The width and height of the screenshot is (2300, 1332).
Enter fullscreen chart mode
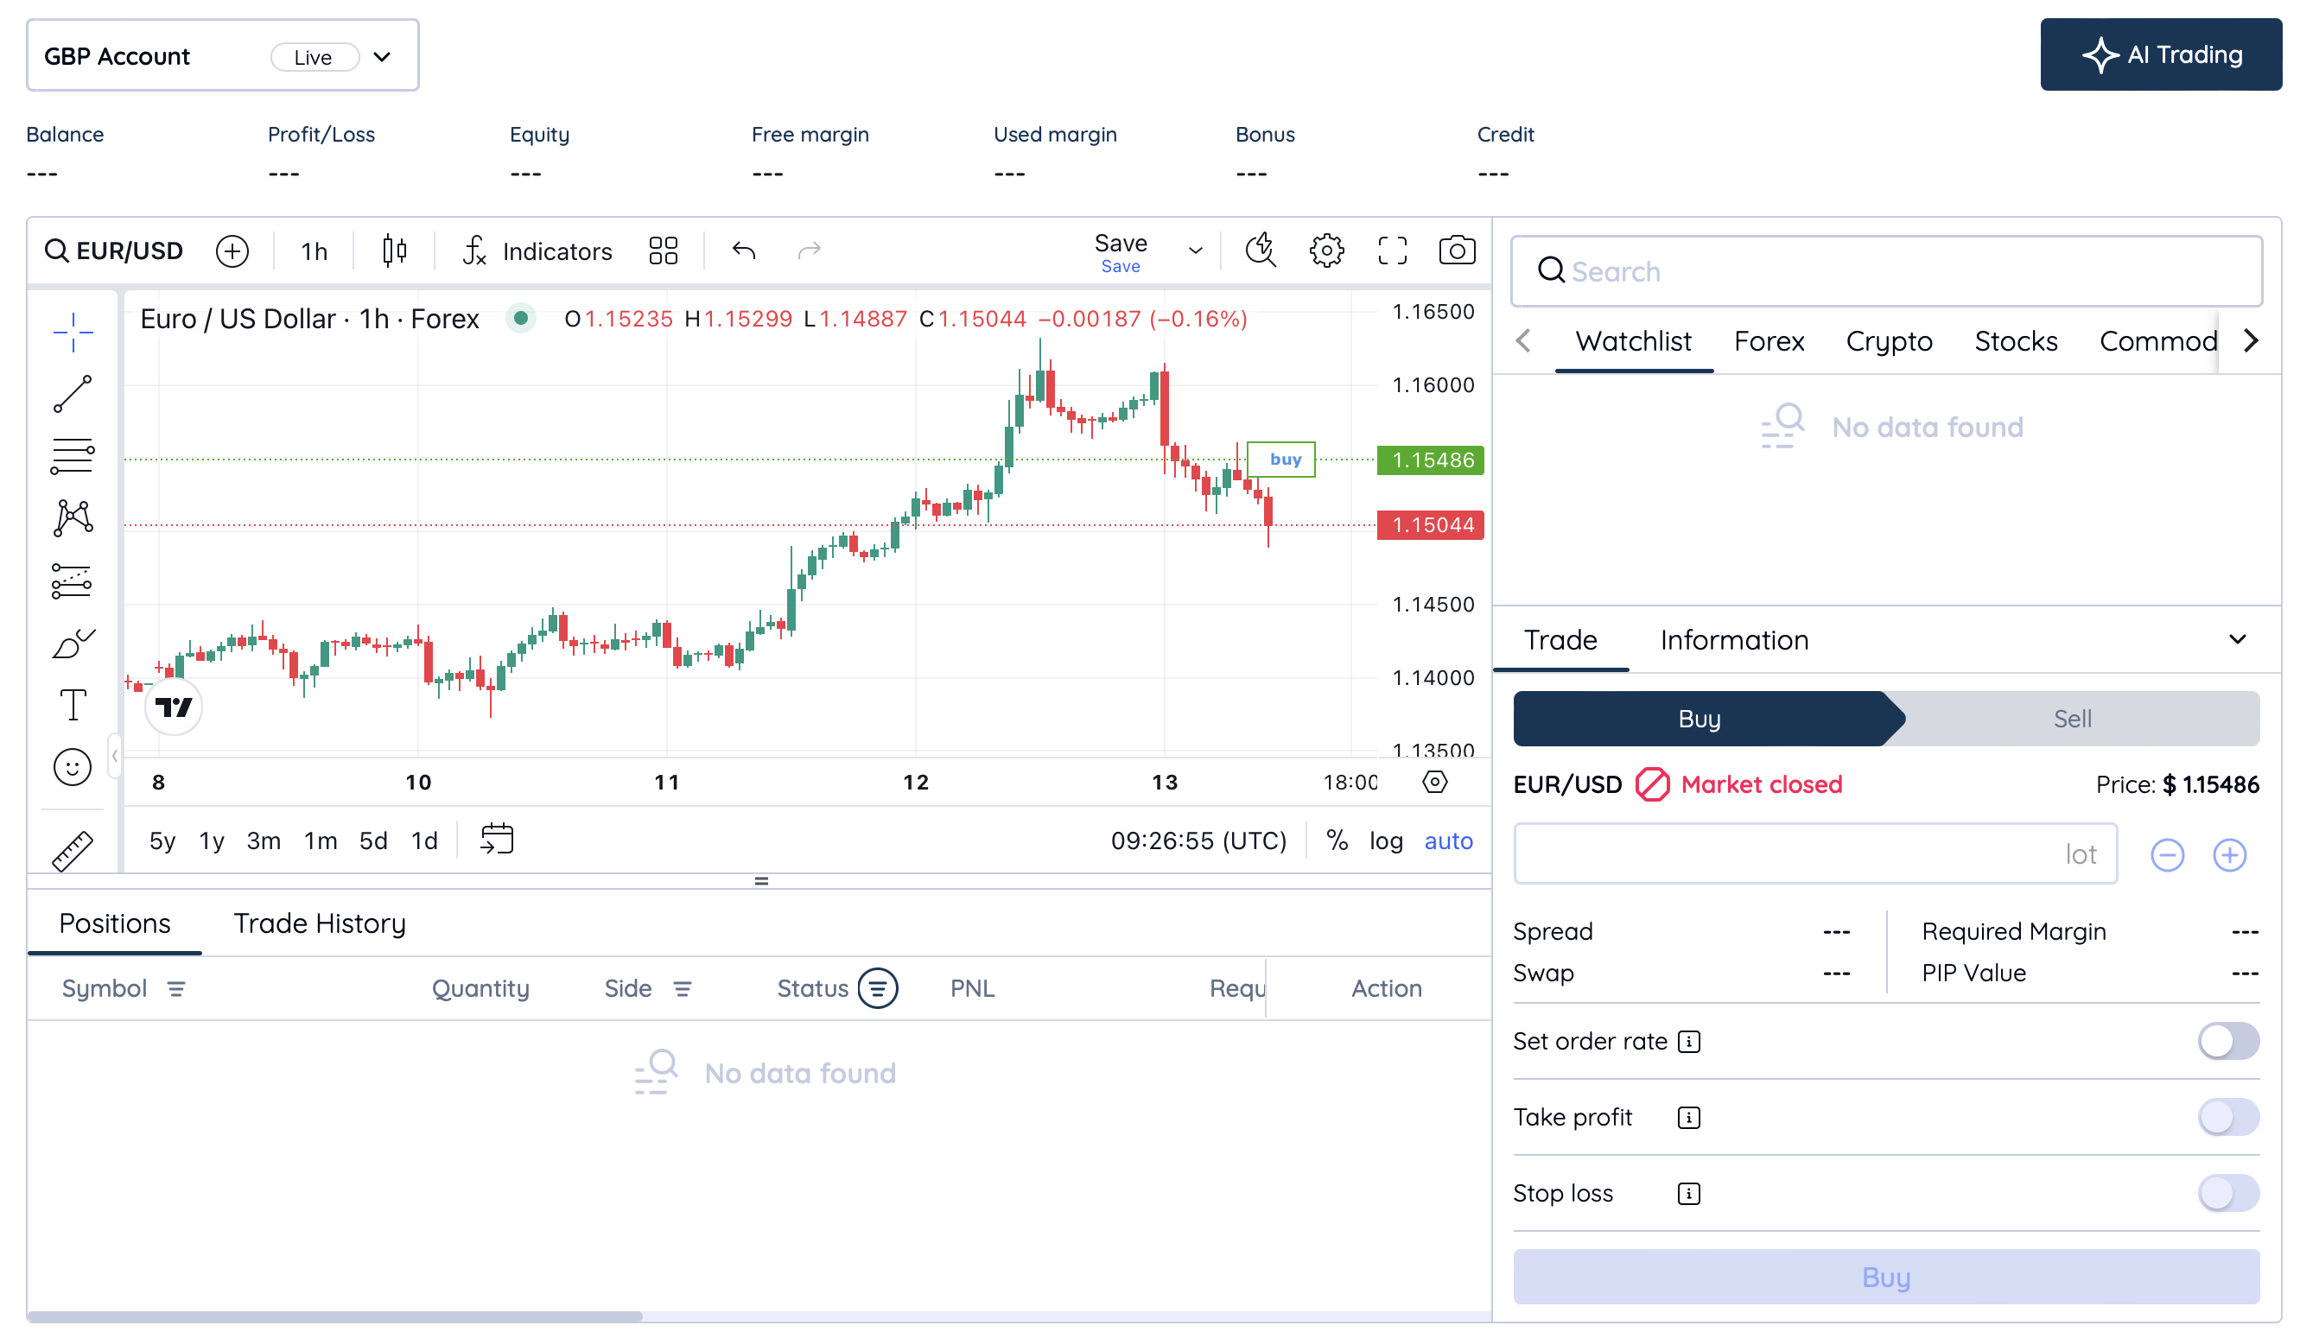[1392, 251]
